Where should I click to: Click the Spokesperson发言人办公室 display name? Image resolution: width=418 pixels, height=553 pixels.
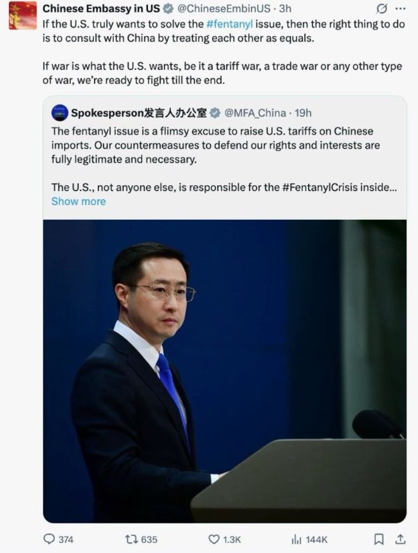[x=139, y=113]
